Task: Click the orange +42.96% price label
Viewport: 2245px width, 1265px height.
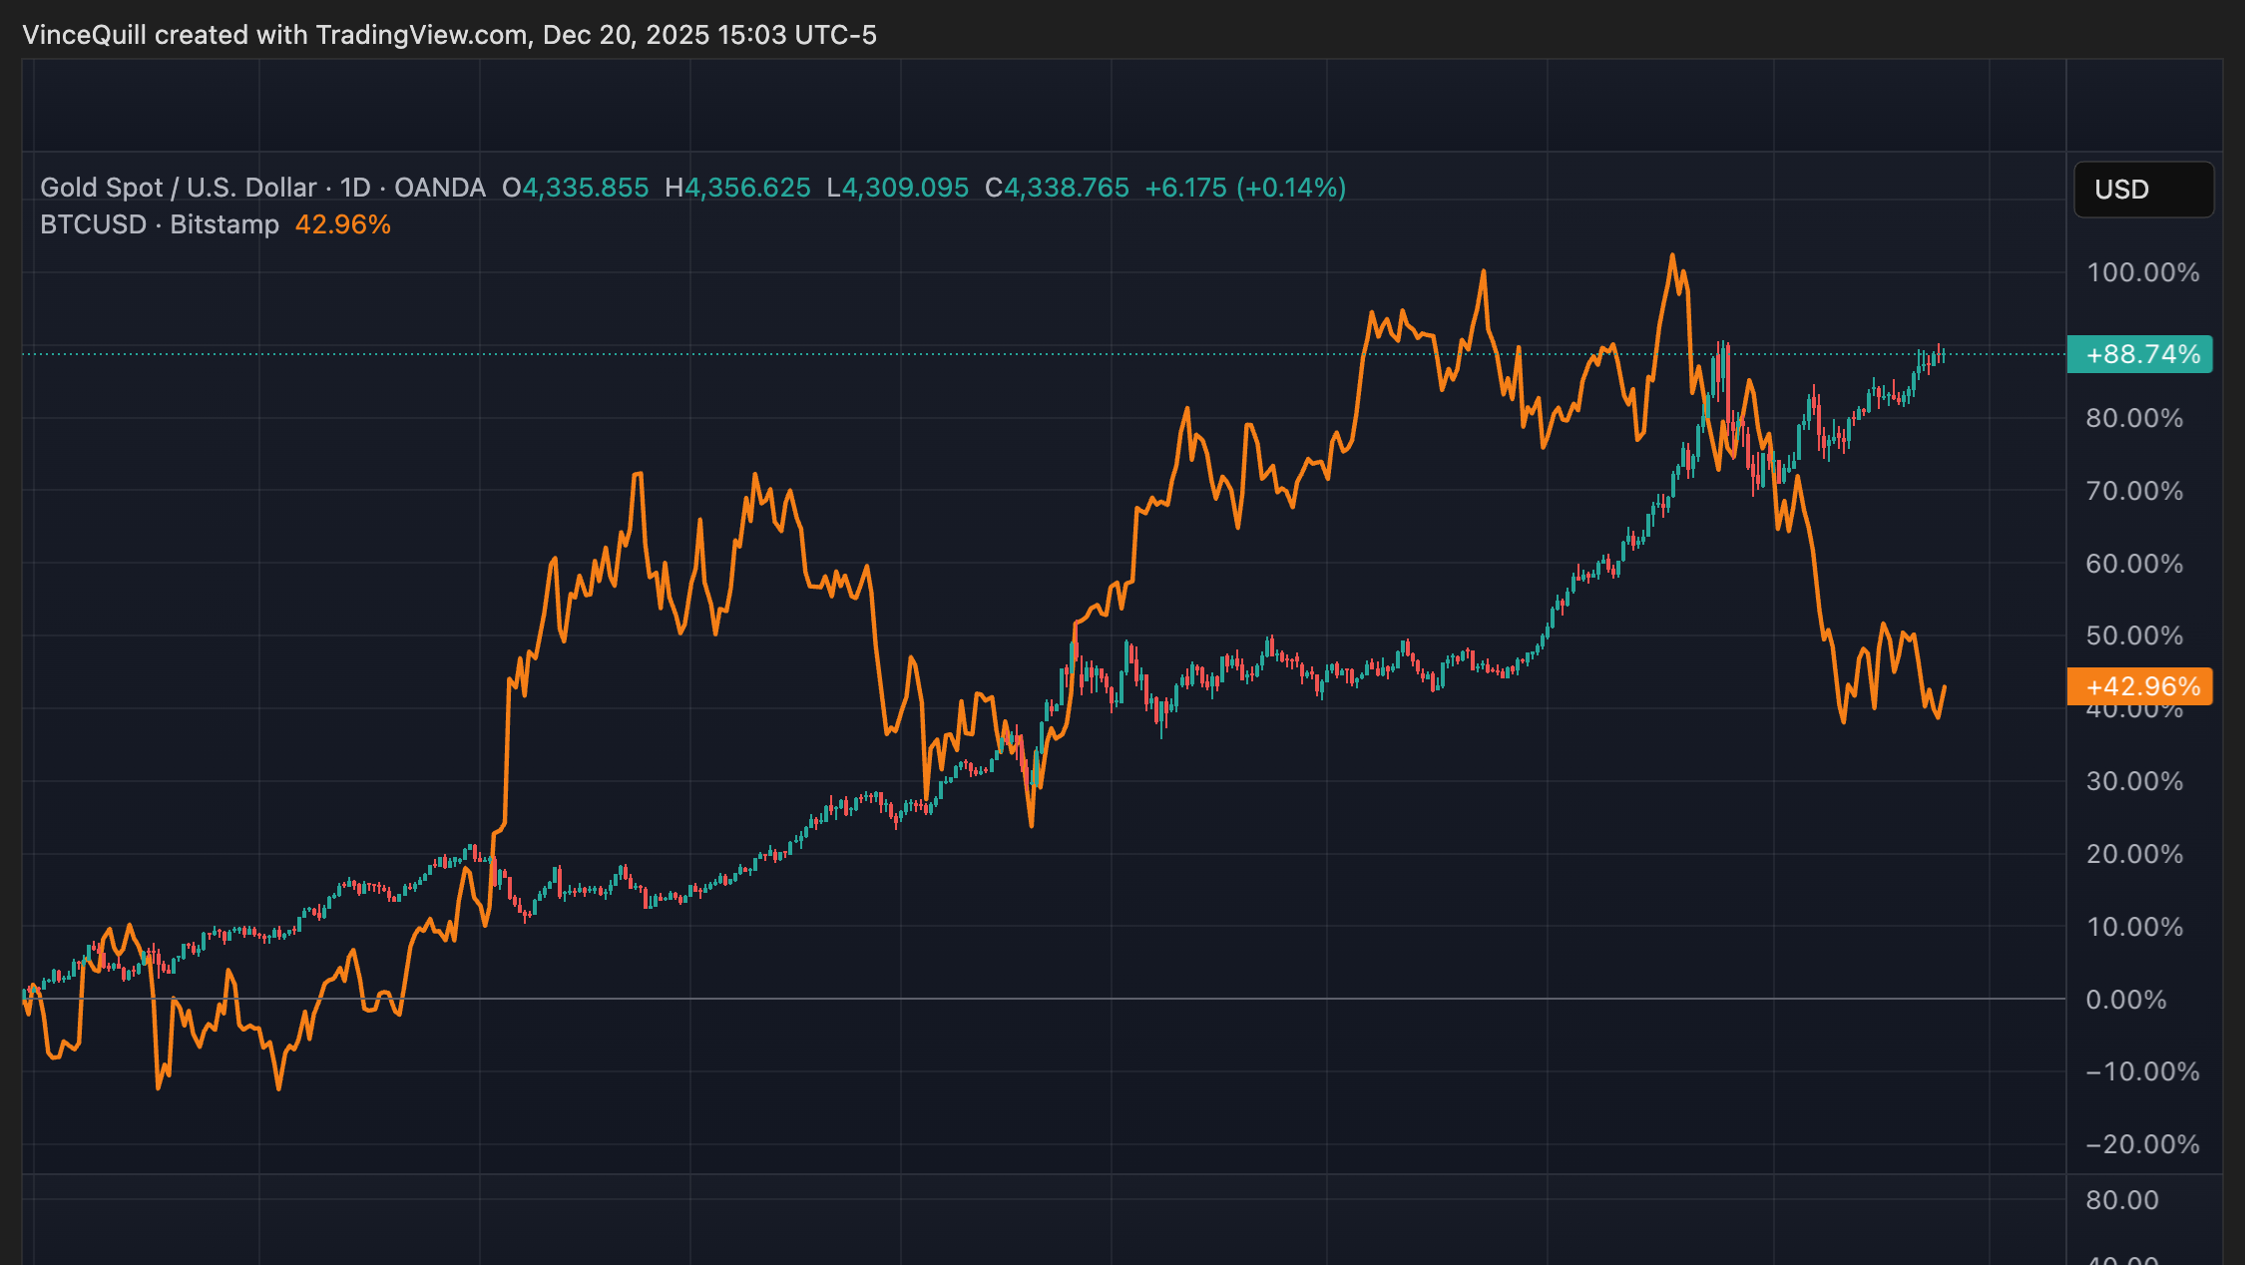Action: pyautogui.click(x=2139, y=686)
